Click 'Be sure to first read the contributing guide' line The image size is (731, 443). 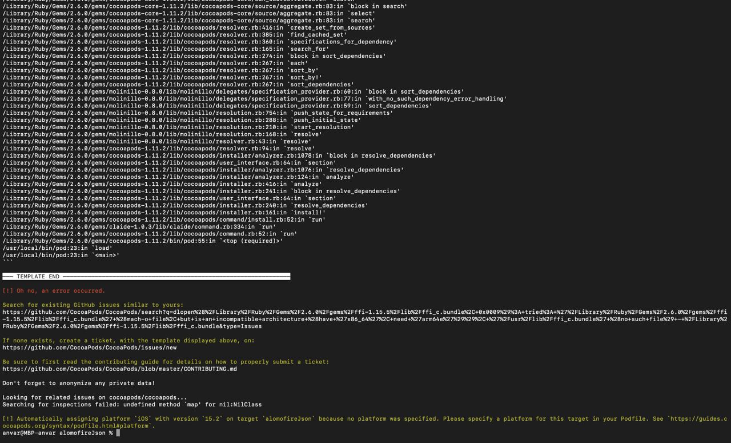166,362
